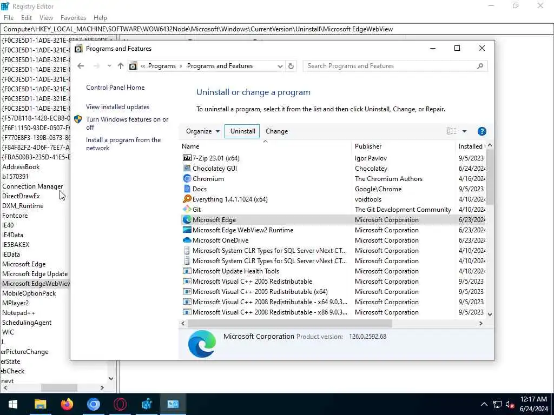Click the search magnifier icon
The height and width of the screenshot is (415, 554).
click(x=480, y=66)
